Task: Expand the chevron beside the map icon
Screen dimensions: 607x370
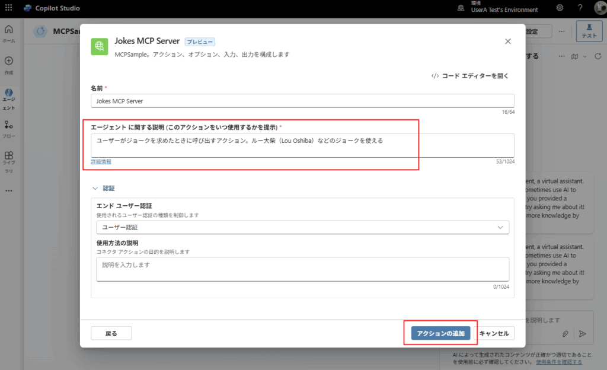Action: point(585,56)
